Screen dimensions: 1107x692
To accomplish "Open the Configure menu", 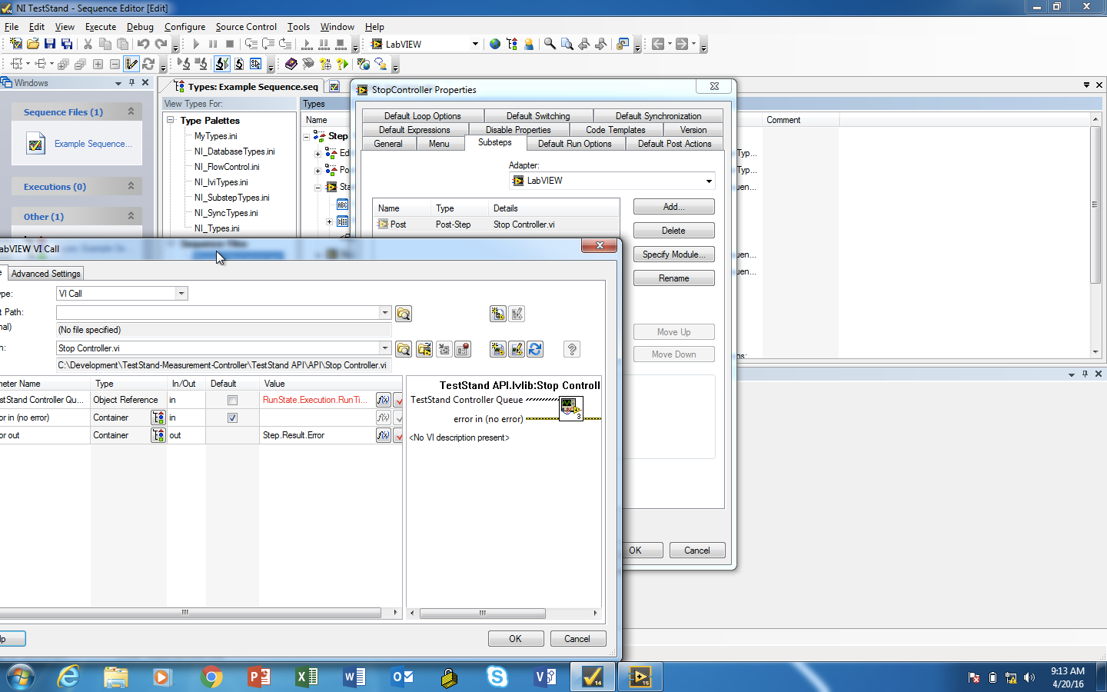I will click(x=184, y=26).
